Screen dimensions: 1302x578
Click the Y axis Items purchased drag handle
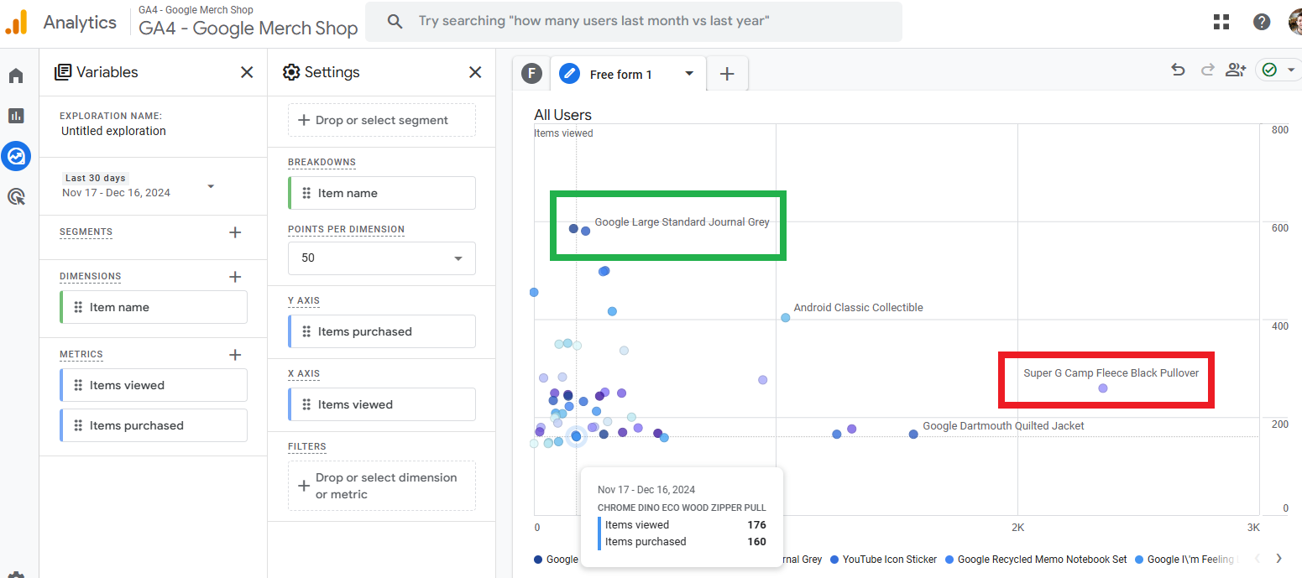pos(306,331)
